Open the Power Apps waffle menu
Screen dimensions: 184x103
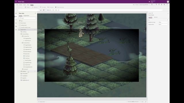tap(16, 2)
